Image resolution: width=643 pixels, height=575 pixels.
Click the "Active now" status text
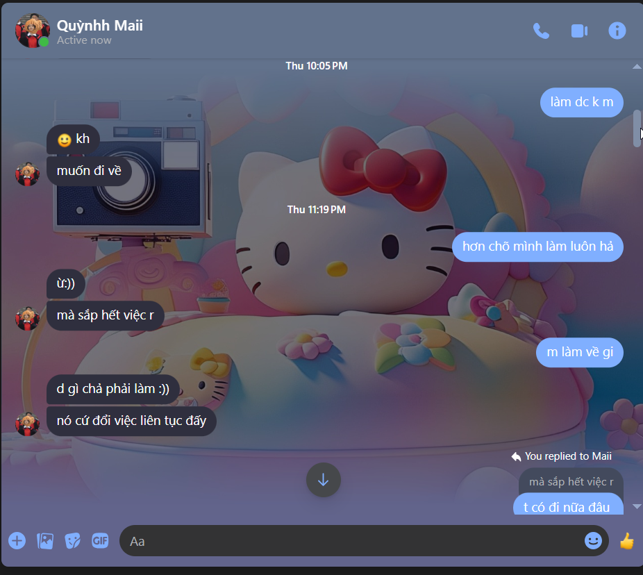click(x=84, y=40)
